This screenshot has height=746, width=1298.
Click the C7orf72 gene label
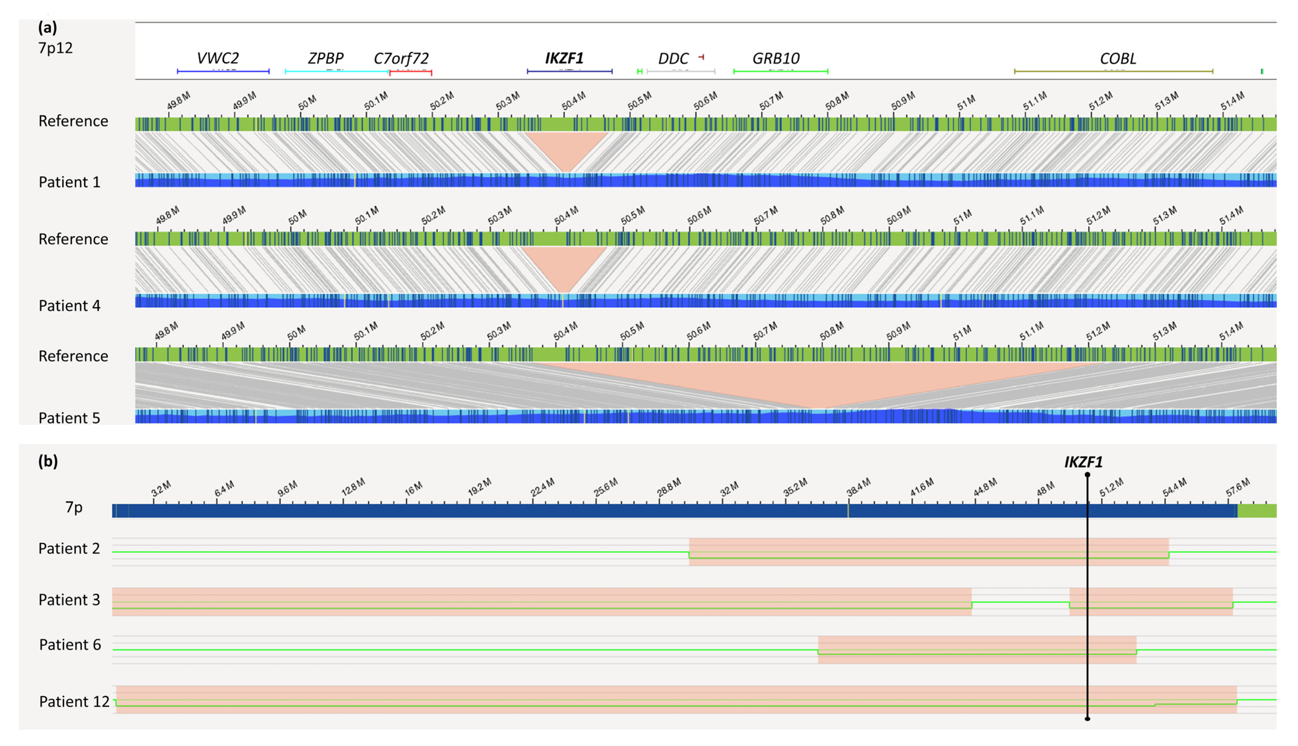pyautogui.click(x=401, y=58)
